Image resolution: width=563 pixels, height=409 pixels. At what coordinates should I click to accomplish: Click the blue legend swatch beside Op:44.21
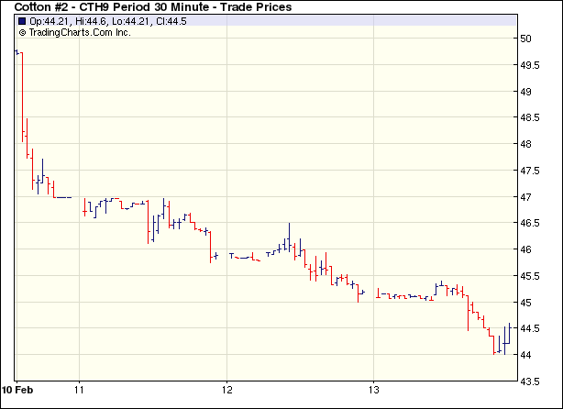click(22, 21)
